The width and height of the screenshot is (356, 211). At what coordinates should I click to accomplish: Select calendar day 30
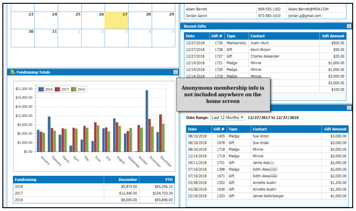(x=23, y=38)
